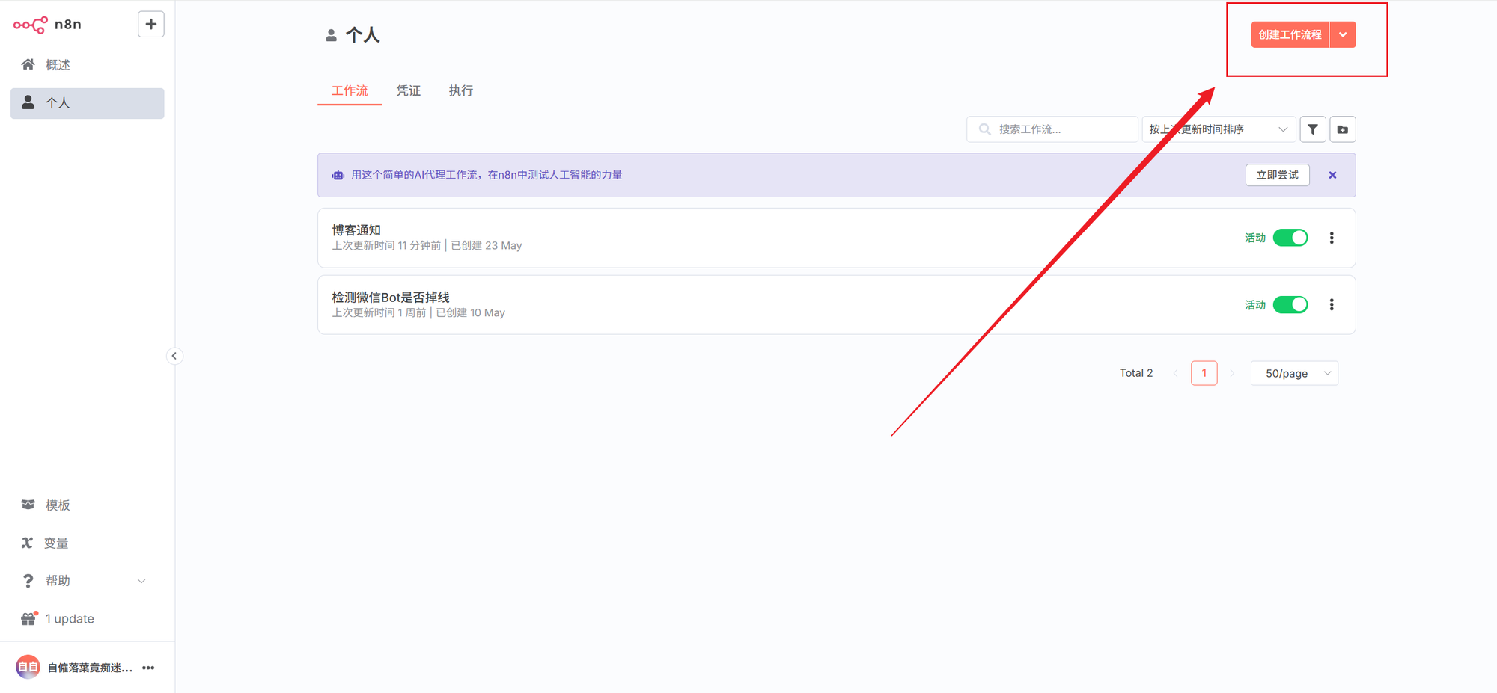
Task: Click the 创建工作流程 button
Action: click(1290, 35)
